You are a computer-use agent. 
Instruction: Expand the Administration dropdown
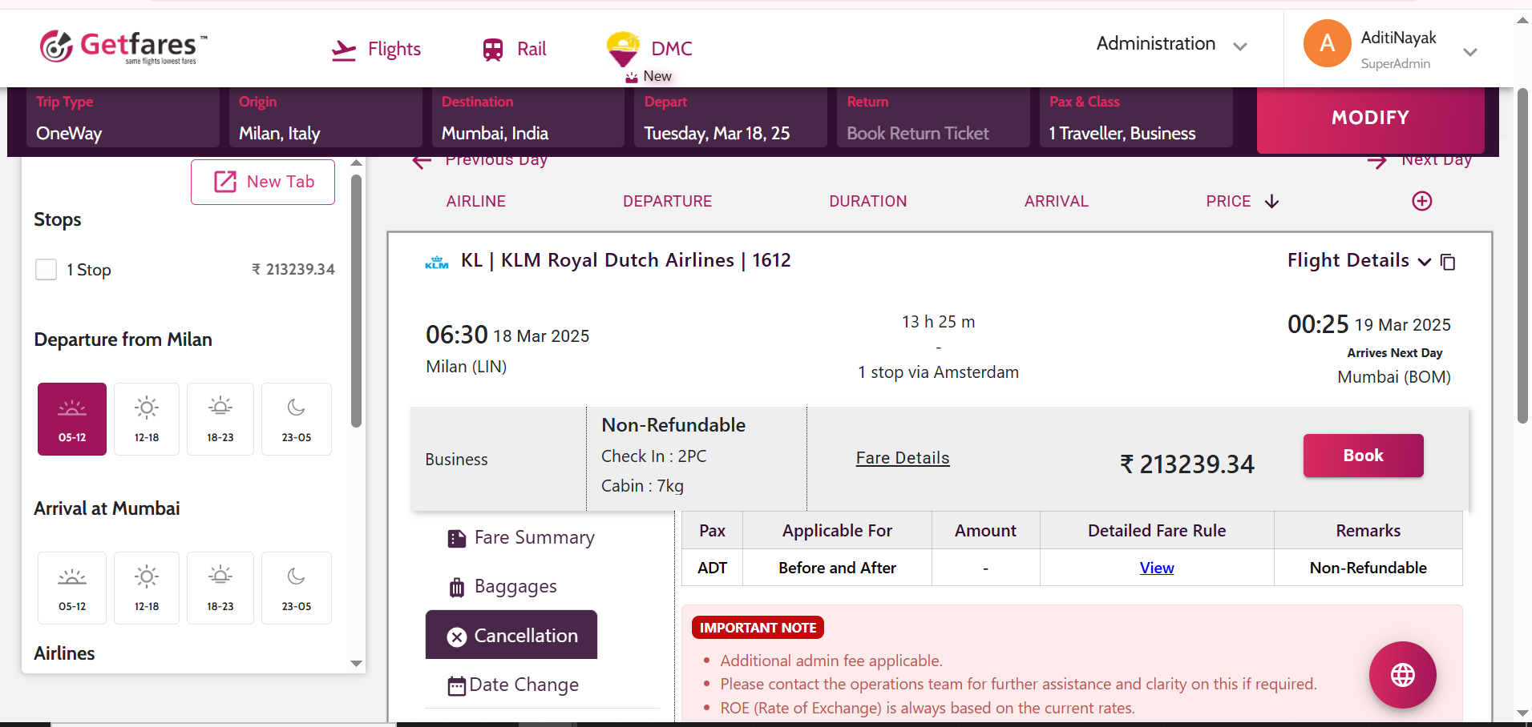click(1171, 44)
